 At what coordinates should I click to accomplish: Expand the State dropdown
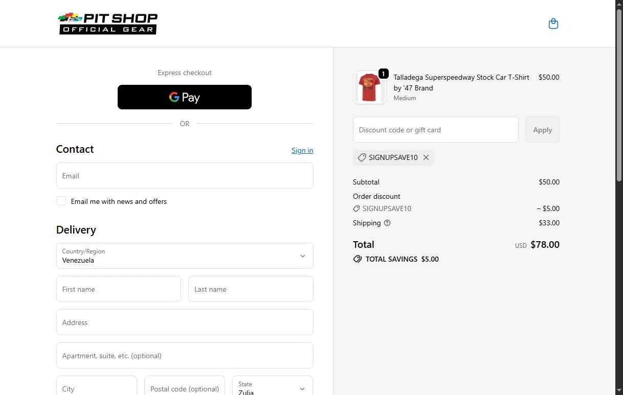pos(273,386)
